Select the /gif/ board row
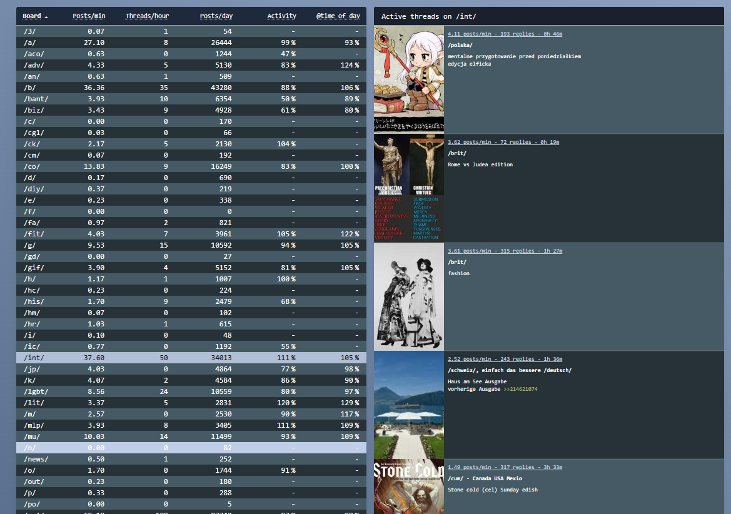The width and height of the screenshot is (731, 514). pyautogui.click(x=191, y=268)
